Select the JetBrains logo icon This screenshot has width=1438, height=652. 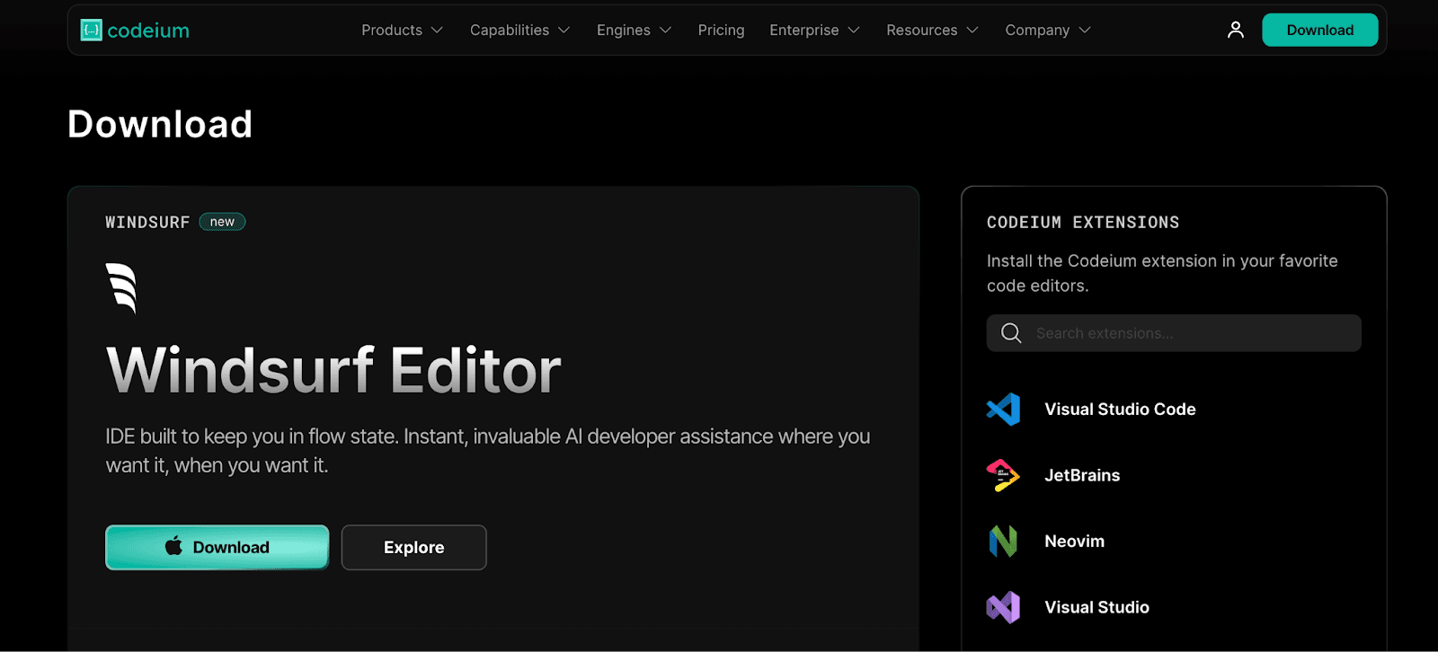1003,476
